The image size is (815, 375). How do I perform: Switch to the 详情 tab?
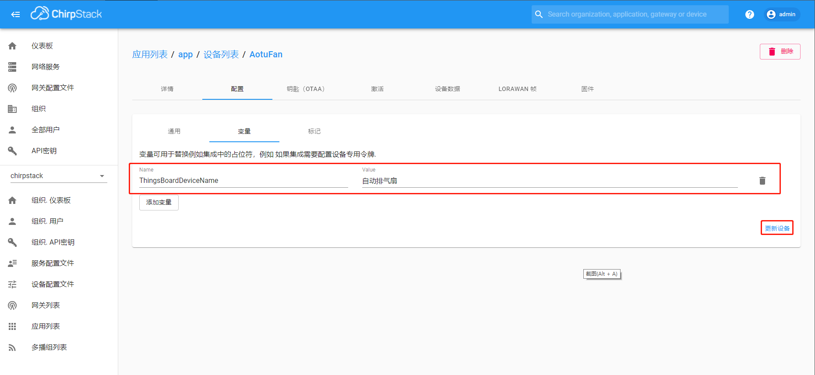pos(167,89)
